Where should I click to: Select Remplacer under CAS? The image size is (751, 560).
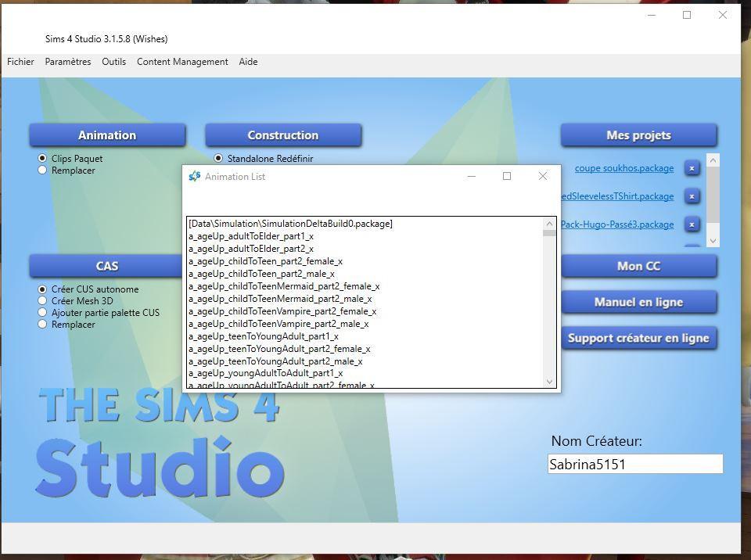[42, 325]
